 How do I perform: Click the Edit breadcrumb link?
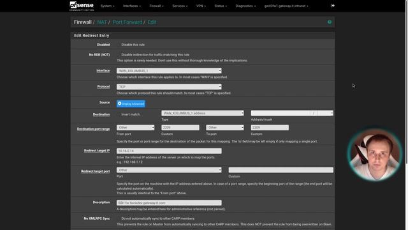click(x=152, y=22)
